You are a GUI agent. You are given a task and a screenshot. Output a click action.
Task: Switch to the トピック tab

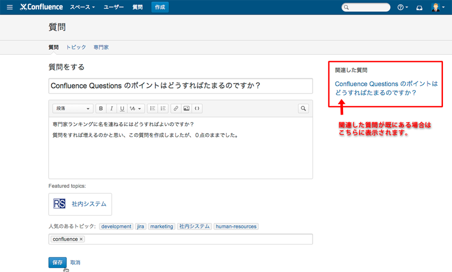pos(76,47)
